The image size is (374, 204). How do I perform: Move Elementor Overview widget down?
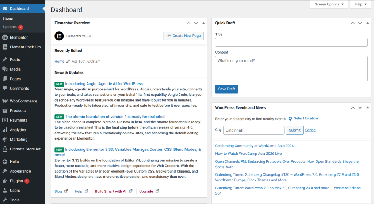tap(196, 23)
